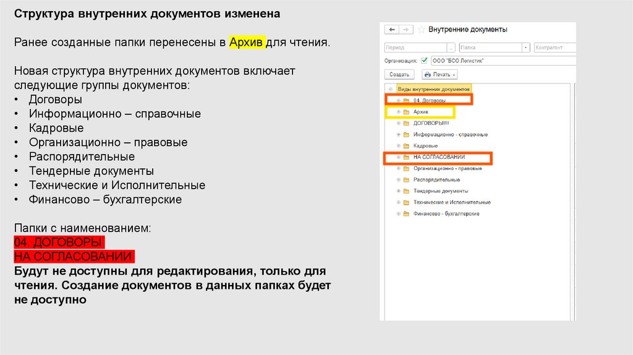Image resolution: width=633 pixels, height=355 pixels.
Task: Go back with the left arrow button
Action: [x=391, y=30]
